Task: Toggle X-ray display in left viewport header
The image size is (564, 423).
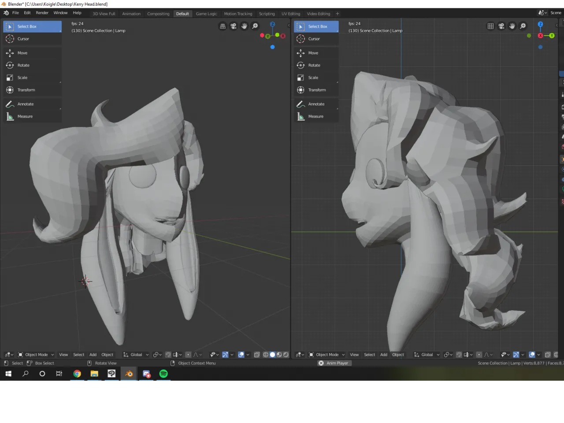Action: pos(257,355)
